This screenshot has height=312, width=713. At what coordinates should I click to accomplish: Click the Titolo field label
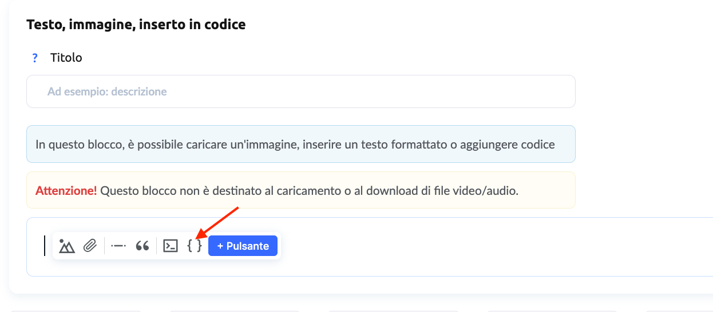click(x=66, y=58)
